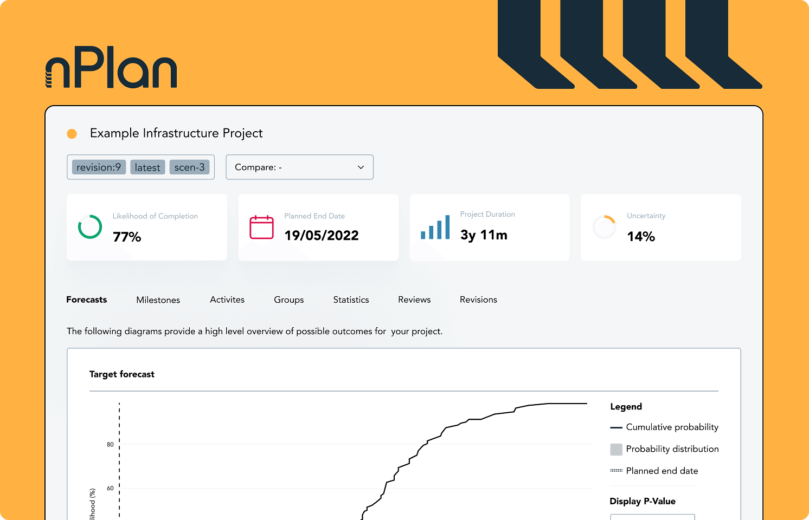Click the Planned end date dashed icon

point(616,471)
